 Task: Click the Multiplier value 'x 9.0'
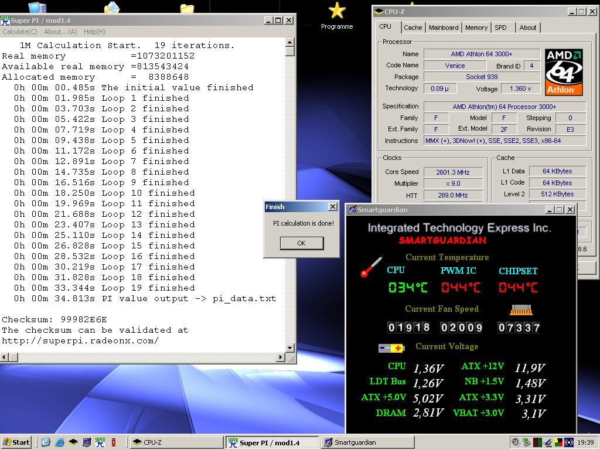point(453,183)
